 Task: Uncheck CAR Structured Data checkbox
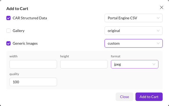tap(8, 18)
